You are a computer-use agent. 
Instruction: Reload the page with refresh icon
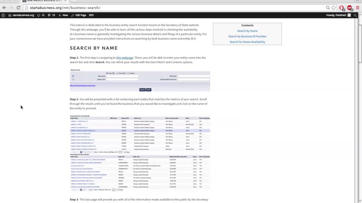coord(18,8)
